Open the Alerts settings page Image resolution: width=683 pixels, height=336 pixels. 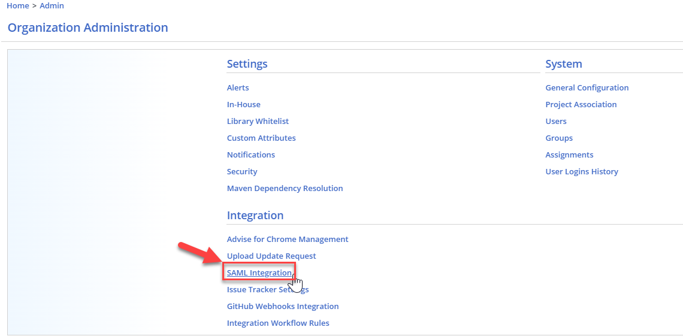point(238,87)
